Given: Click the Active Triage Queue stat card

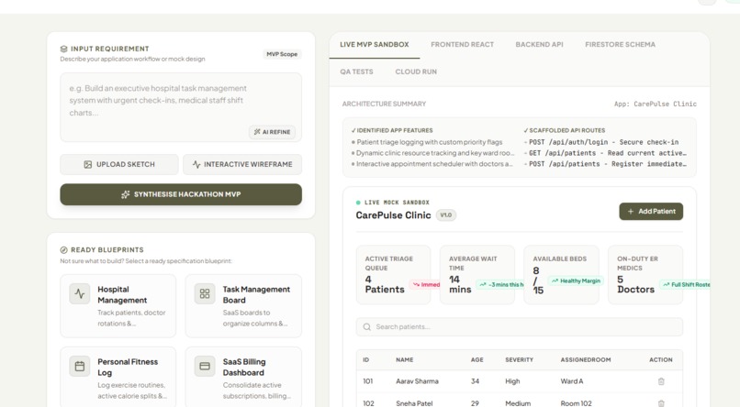Looking at the screenshot, I should [393, 275].
